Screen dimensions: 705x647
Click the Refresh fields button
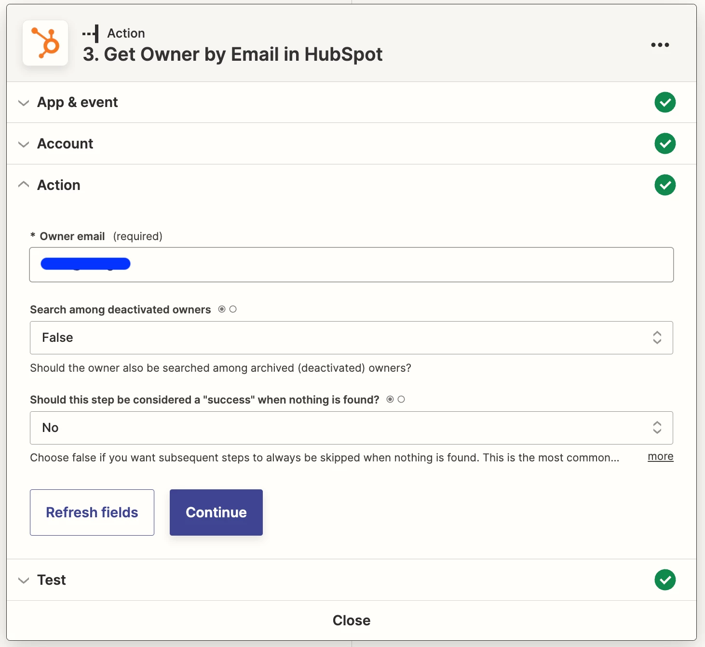pos(92,512)
